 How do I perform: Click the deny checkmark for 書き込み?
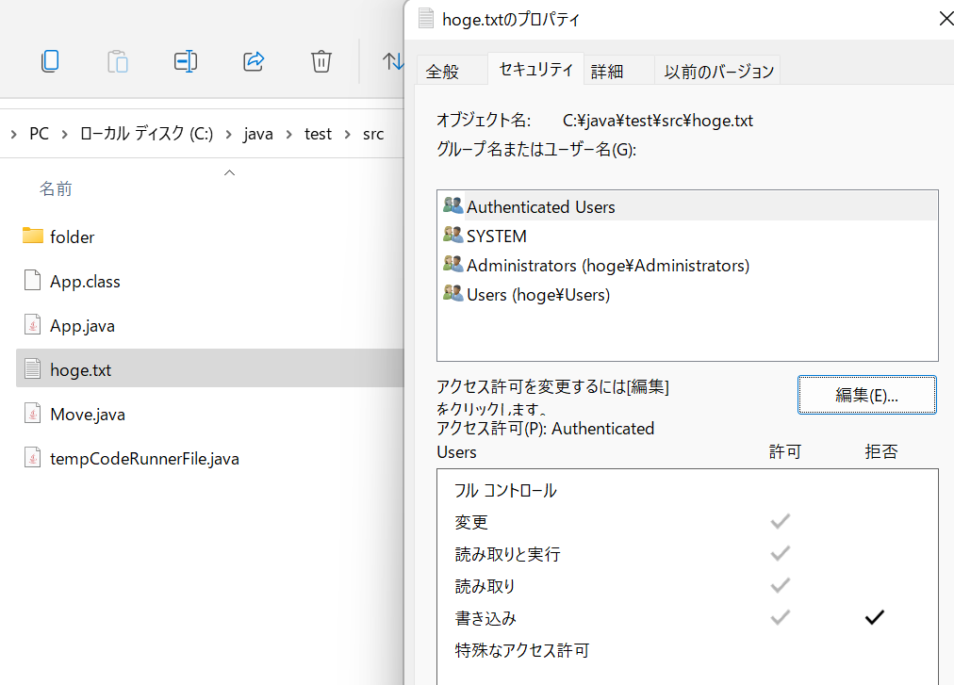point(875,618)
